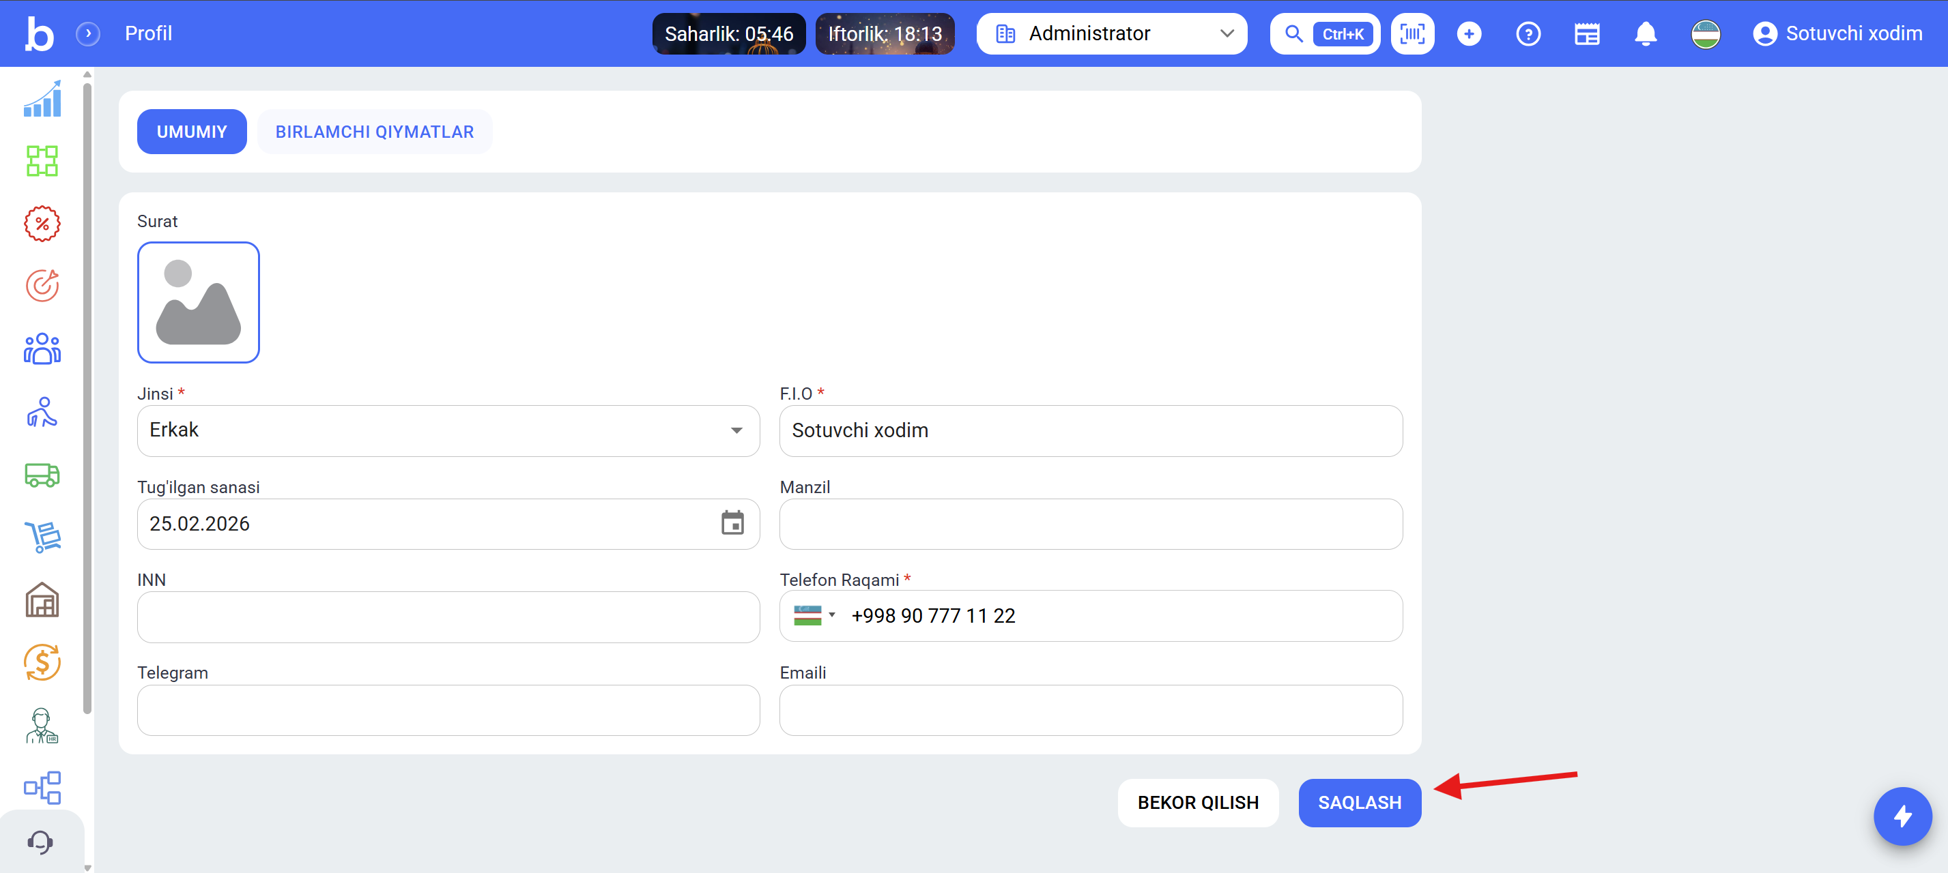Screen dimensions: 1948x873
Task: Expand phone country flag selector
Action: point(814,615)
